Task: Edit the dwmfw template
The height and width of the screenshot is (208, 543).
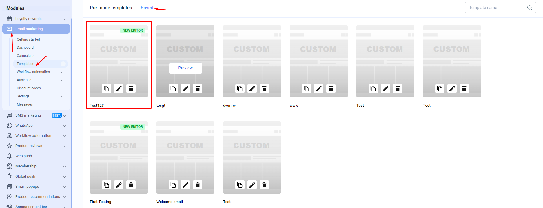Action: tap(252, 88)
